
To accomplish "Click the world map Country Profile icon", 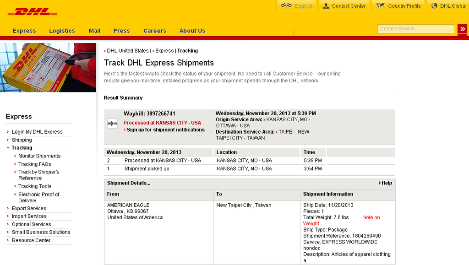I will [x=381, y=5].
